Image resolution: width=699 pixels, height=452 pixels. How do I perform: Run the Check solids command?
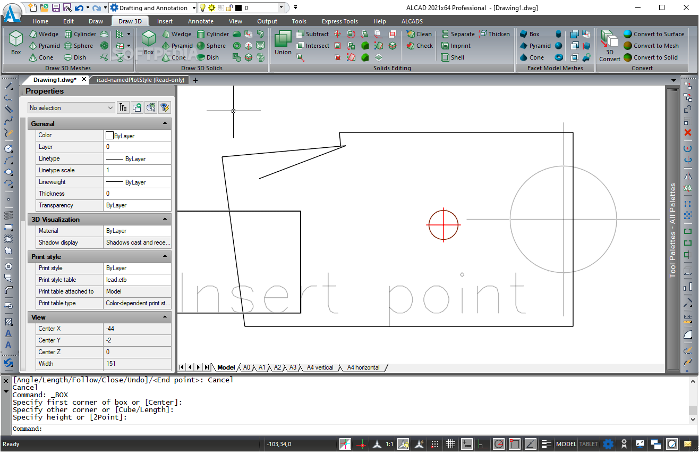pos(420,46)
